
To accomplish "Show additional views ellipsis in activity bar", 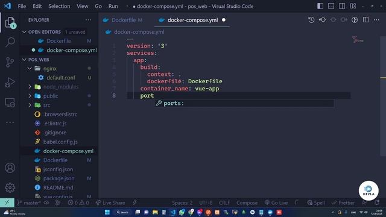I will pos(10,122).
